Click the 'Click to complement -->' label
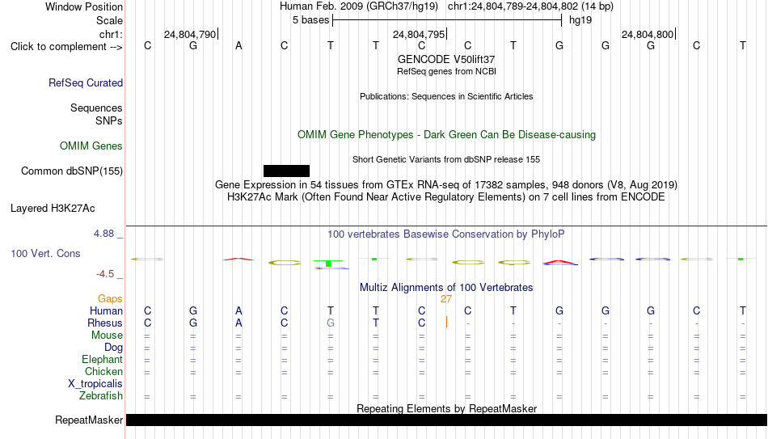 (x=66, y=47)
